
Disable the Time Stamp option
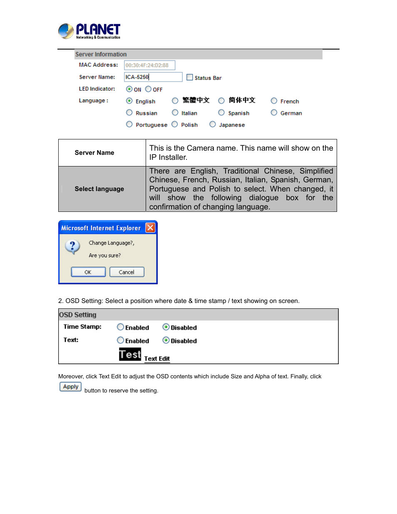point(166,327)
